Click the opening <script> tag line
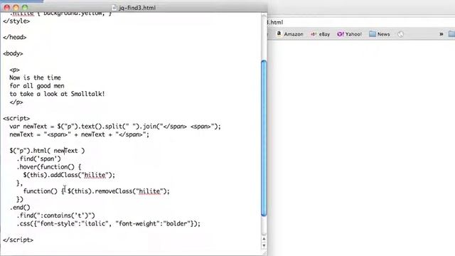Viewport: 455px width, 256px height. click(16, 118)
